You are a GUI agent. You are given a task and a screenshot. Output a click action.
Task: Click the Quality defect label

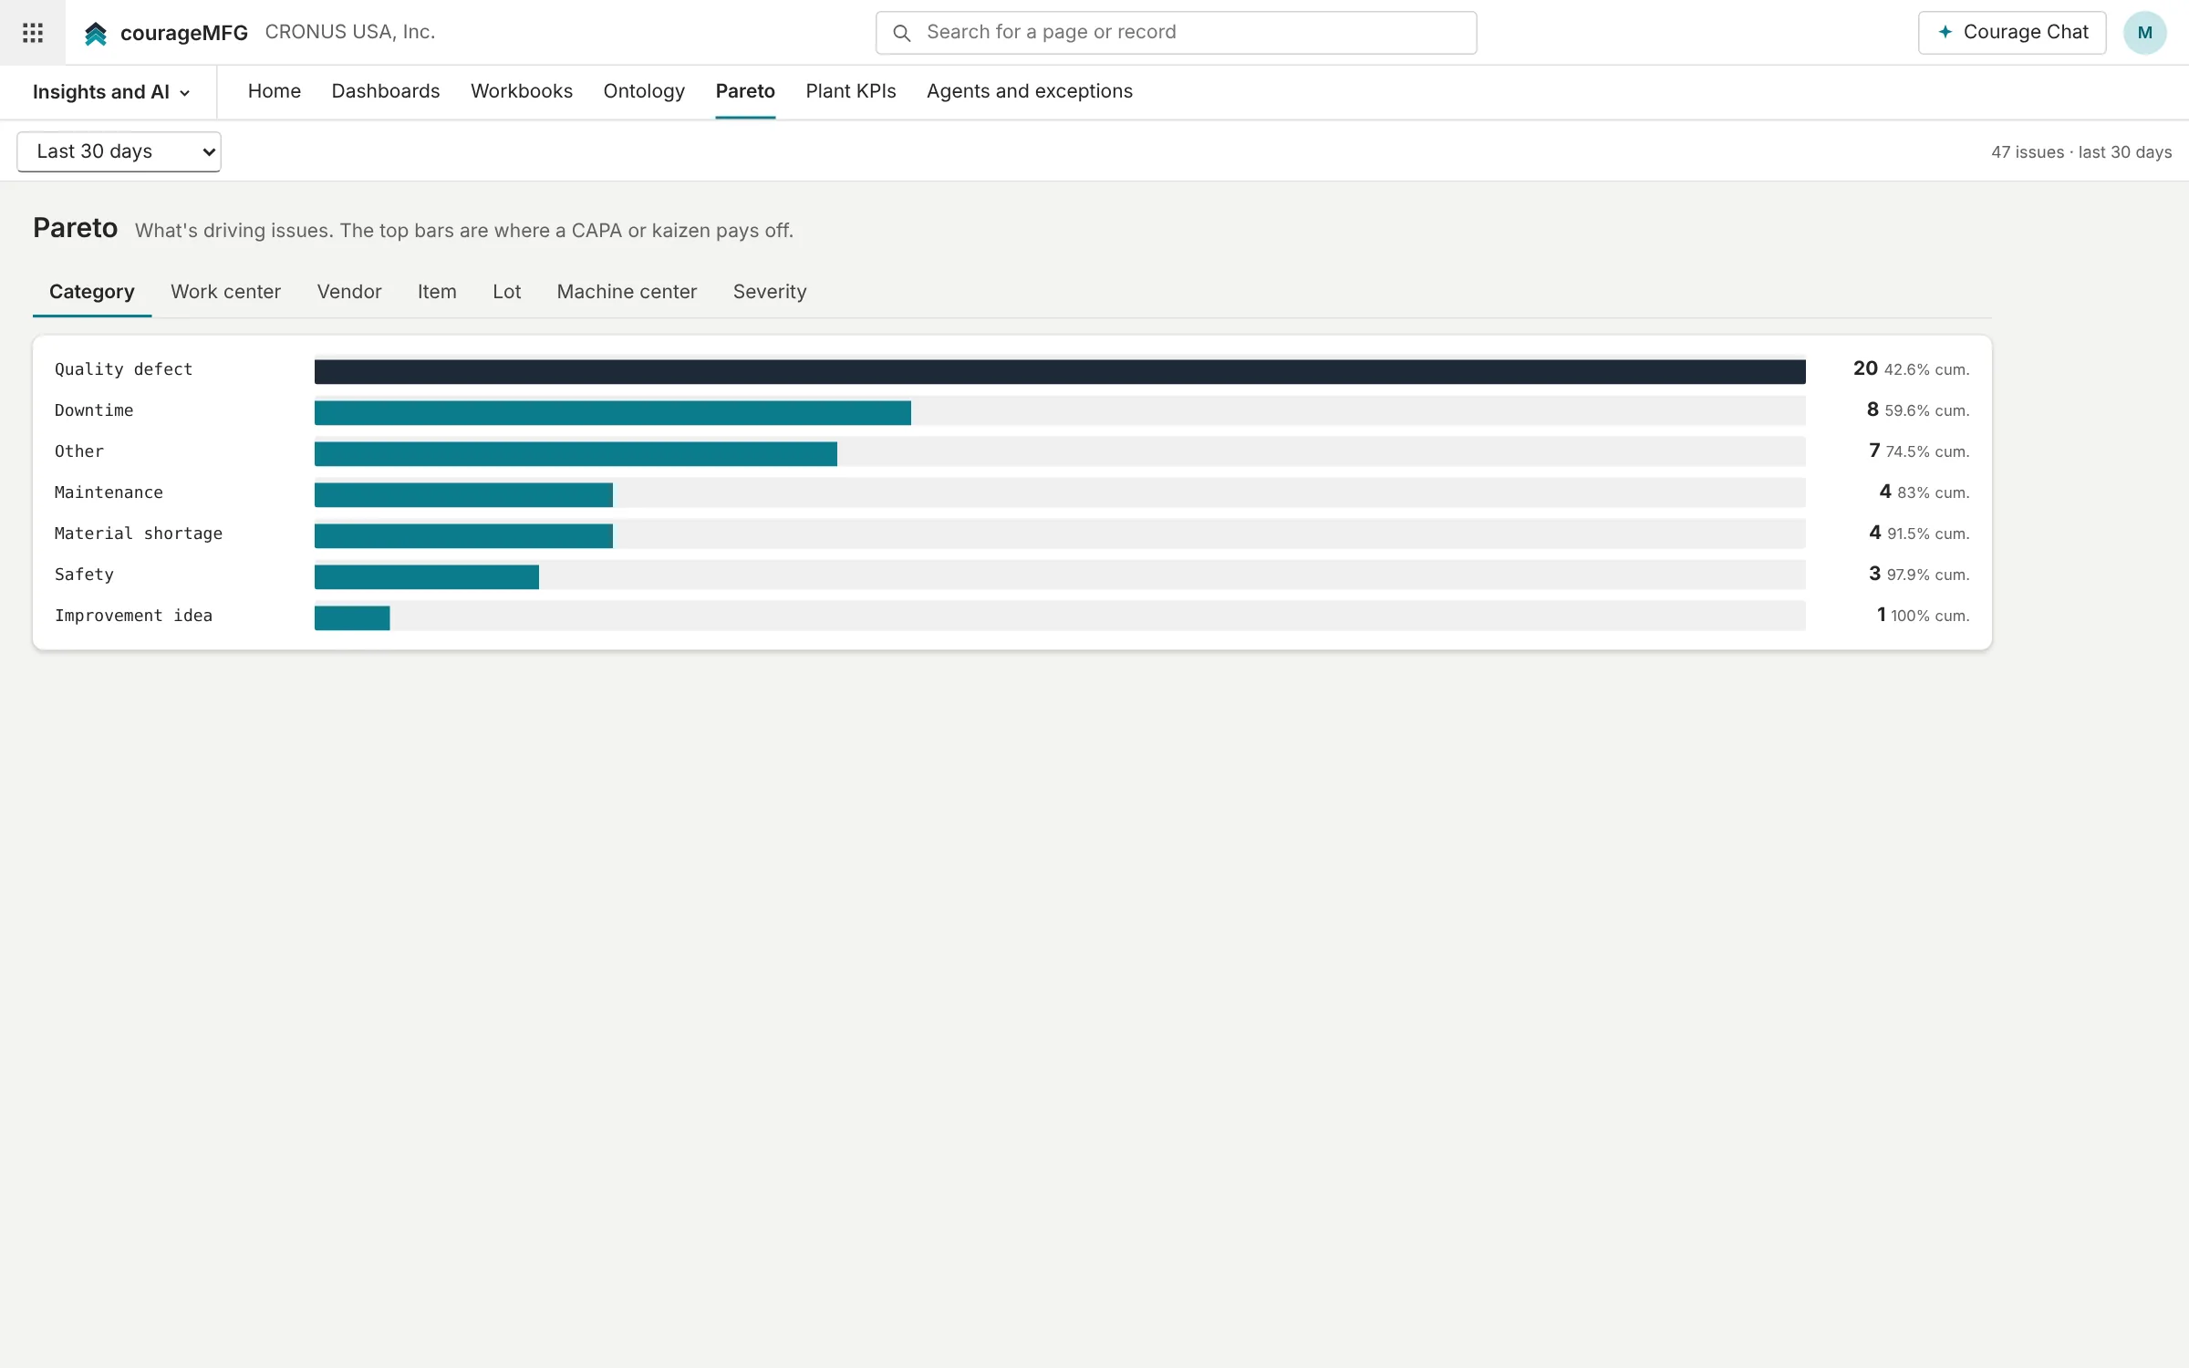124,369
